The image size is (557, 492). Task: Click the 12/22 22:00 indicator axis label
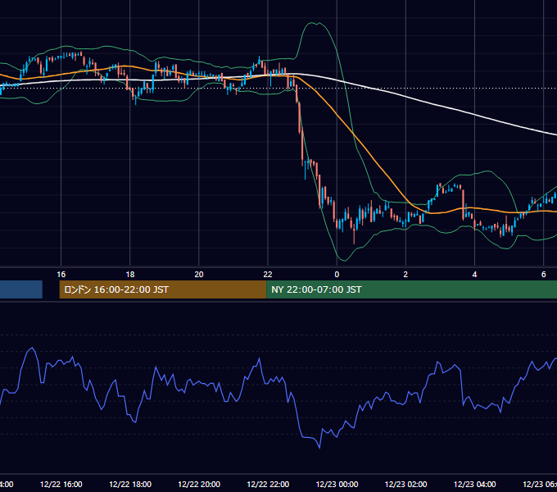[x=268, y=484]
